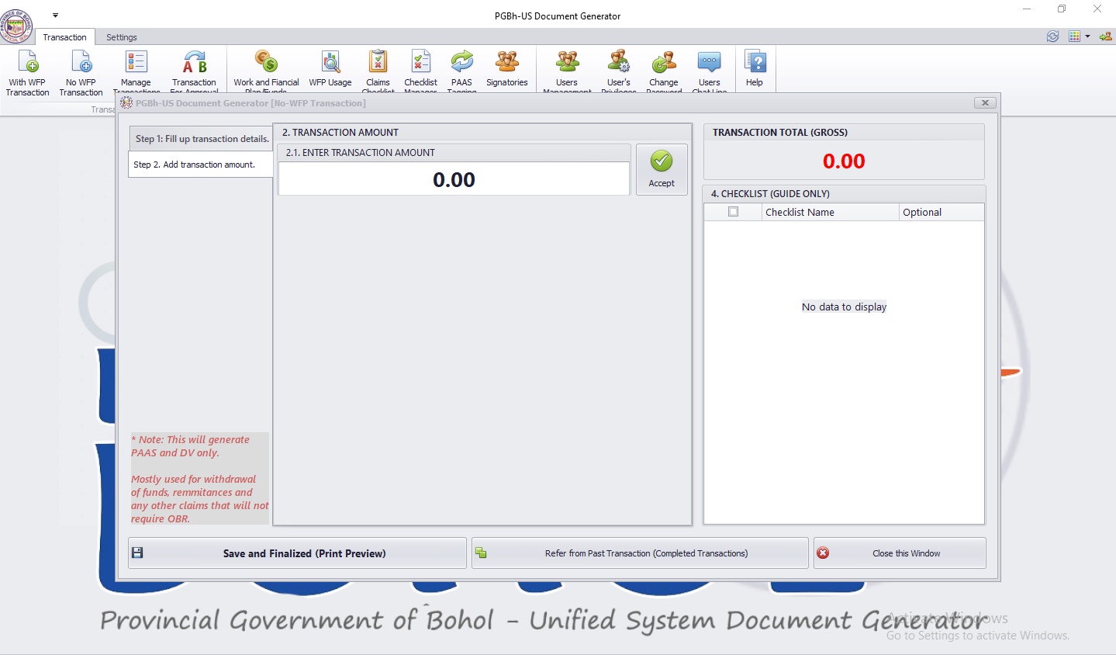Sort by Checklist Name column header
The width and height of the screenshot is (1116, 655).
pos(830,212)
